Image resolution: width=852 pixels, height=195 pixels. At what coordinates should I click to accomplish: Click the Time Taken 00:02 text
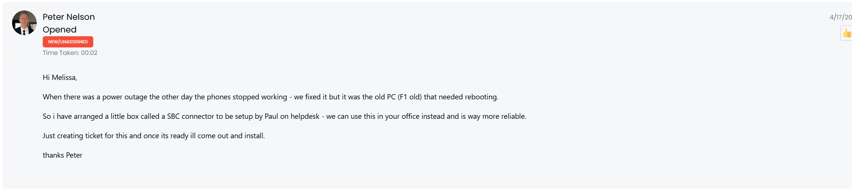coord(70,53)
